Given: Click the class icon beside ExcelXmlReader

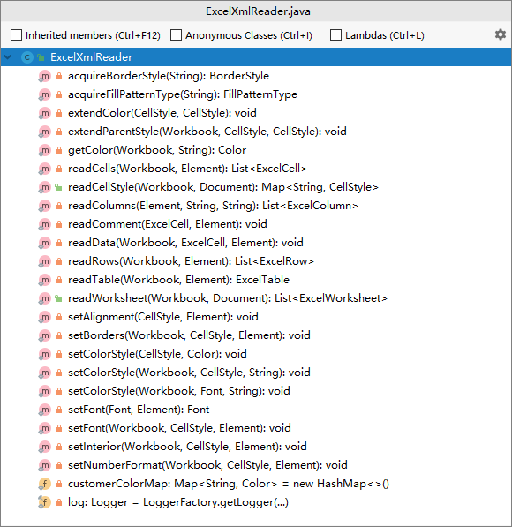Looking at the screenshot, I should pos(26,57).
